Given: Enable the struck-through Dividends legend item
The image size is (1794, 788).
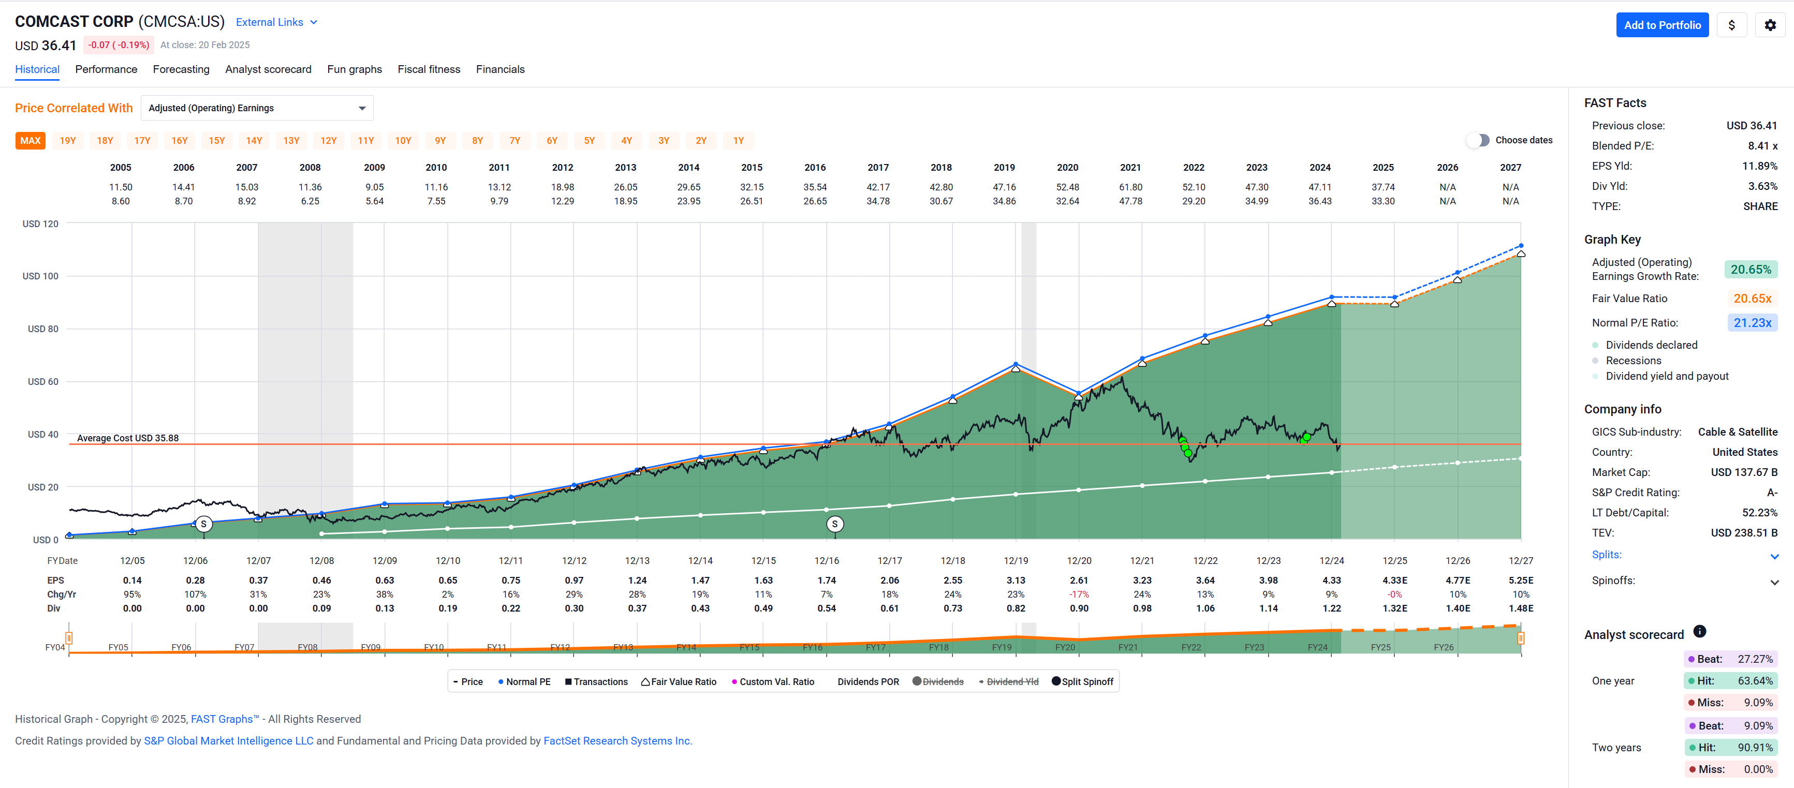Looking at the screenshot, I should tap(938, 681).
